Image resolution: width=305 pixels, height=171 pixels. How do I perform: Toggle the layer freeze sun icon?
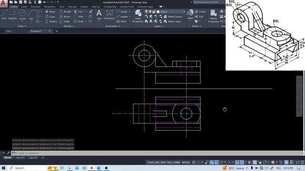(x=150, y=12)
